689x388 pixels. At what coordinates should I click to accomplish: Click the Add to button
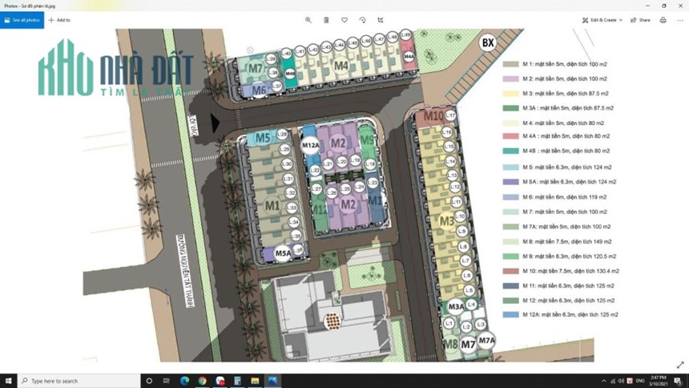[59, 20]
